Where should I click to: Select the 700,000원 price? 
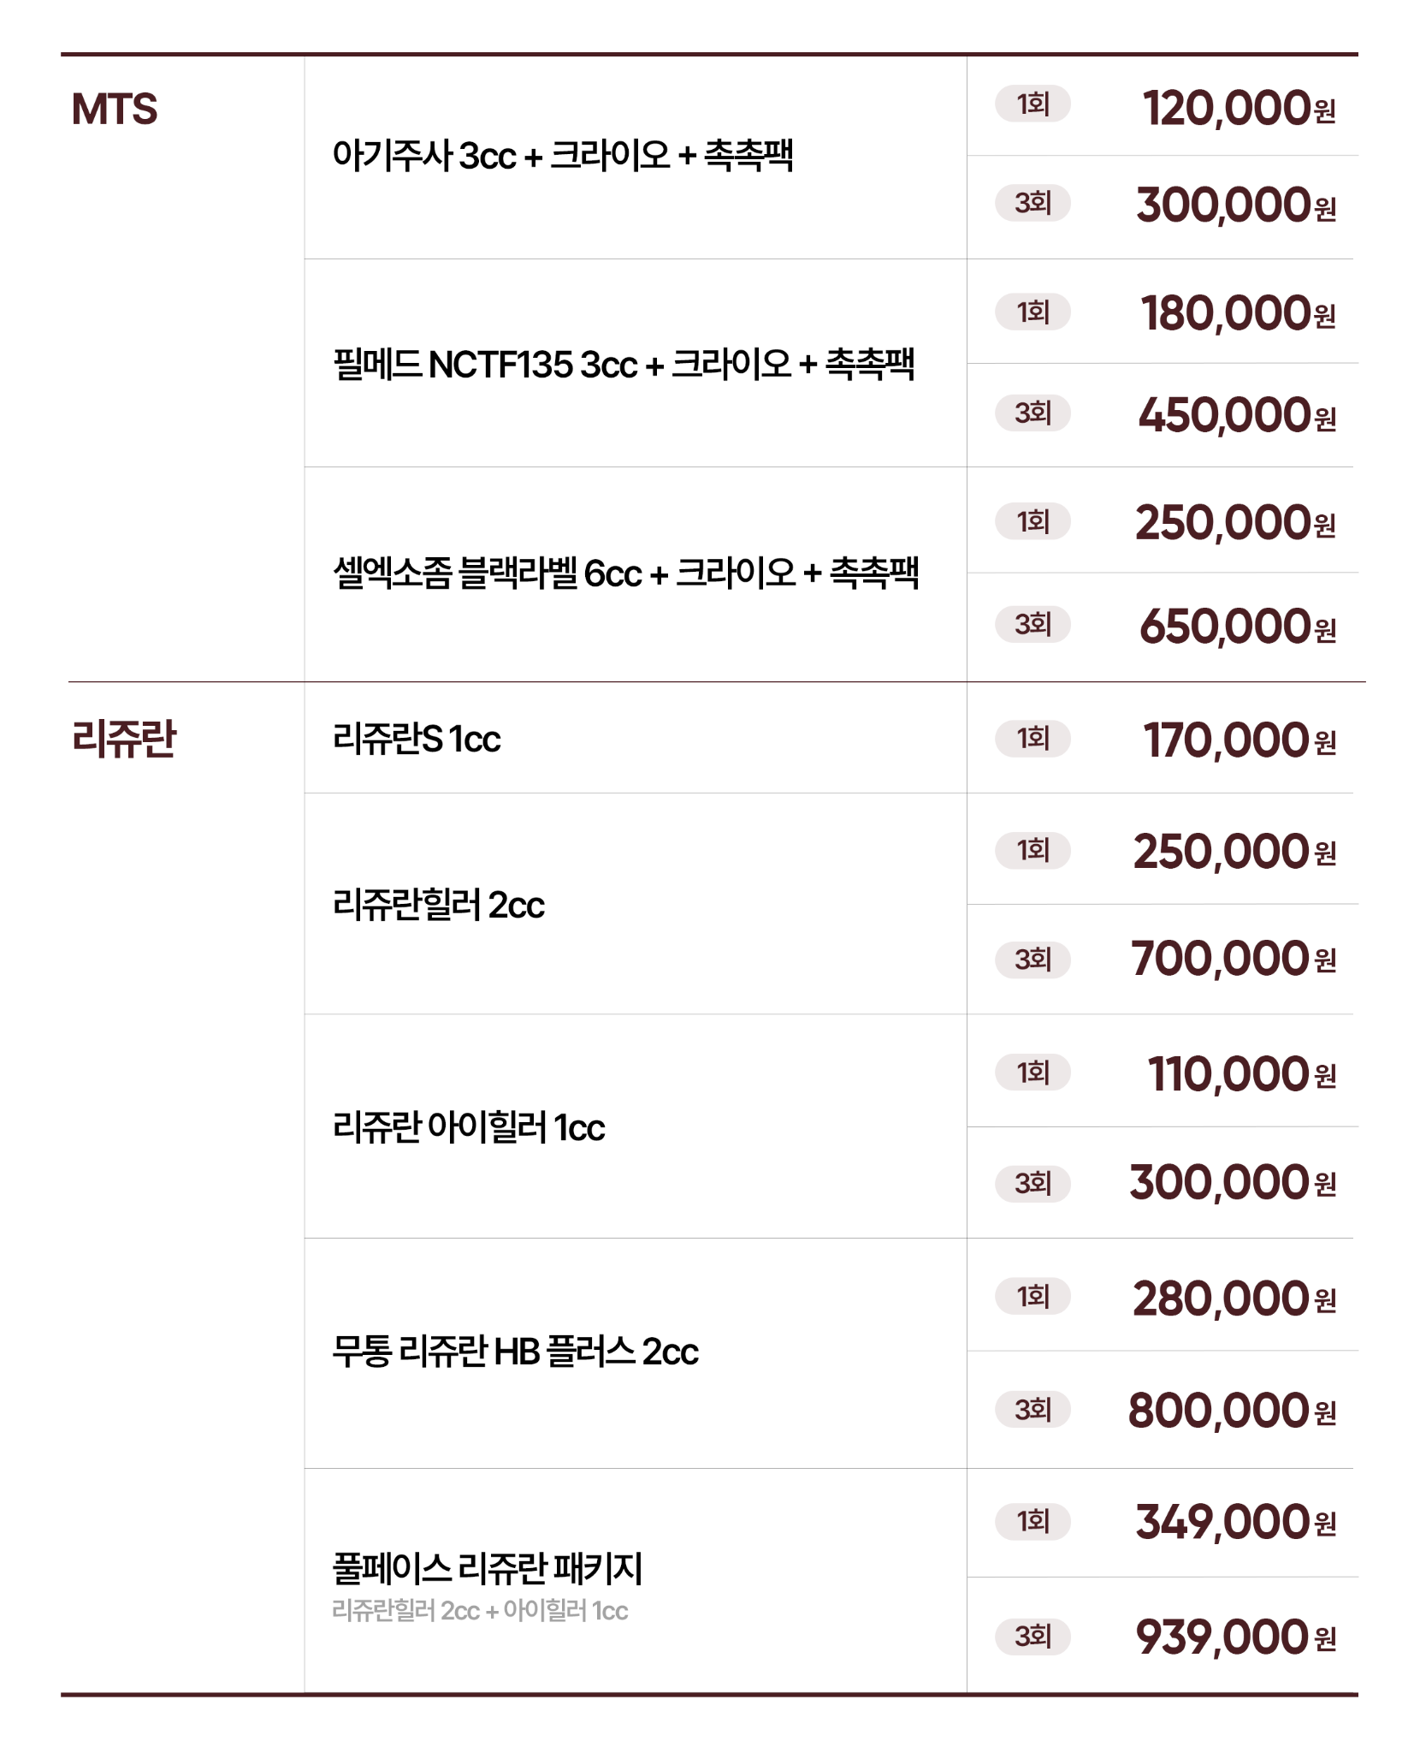tap(1233, 959)
